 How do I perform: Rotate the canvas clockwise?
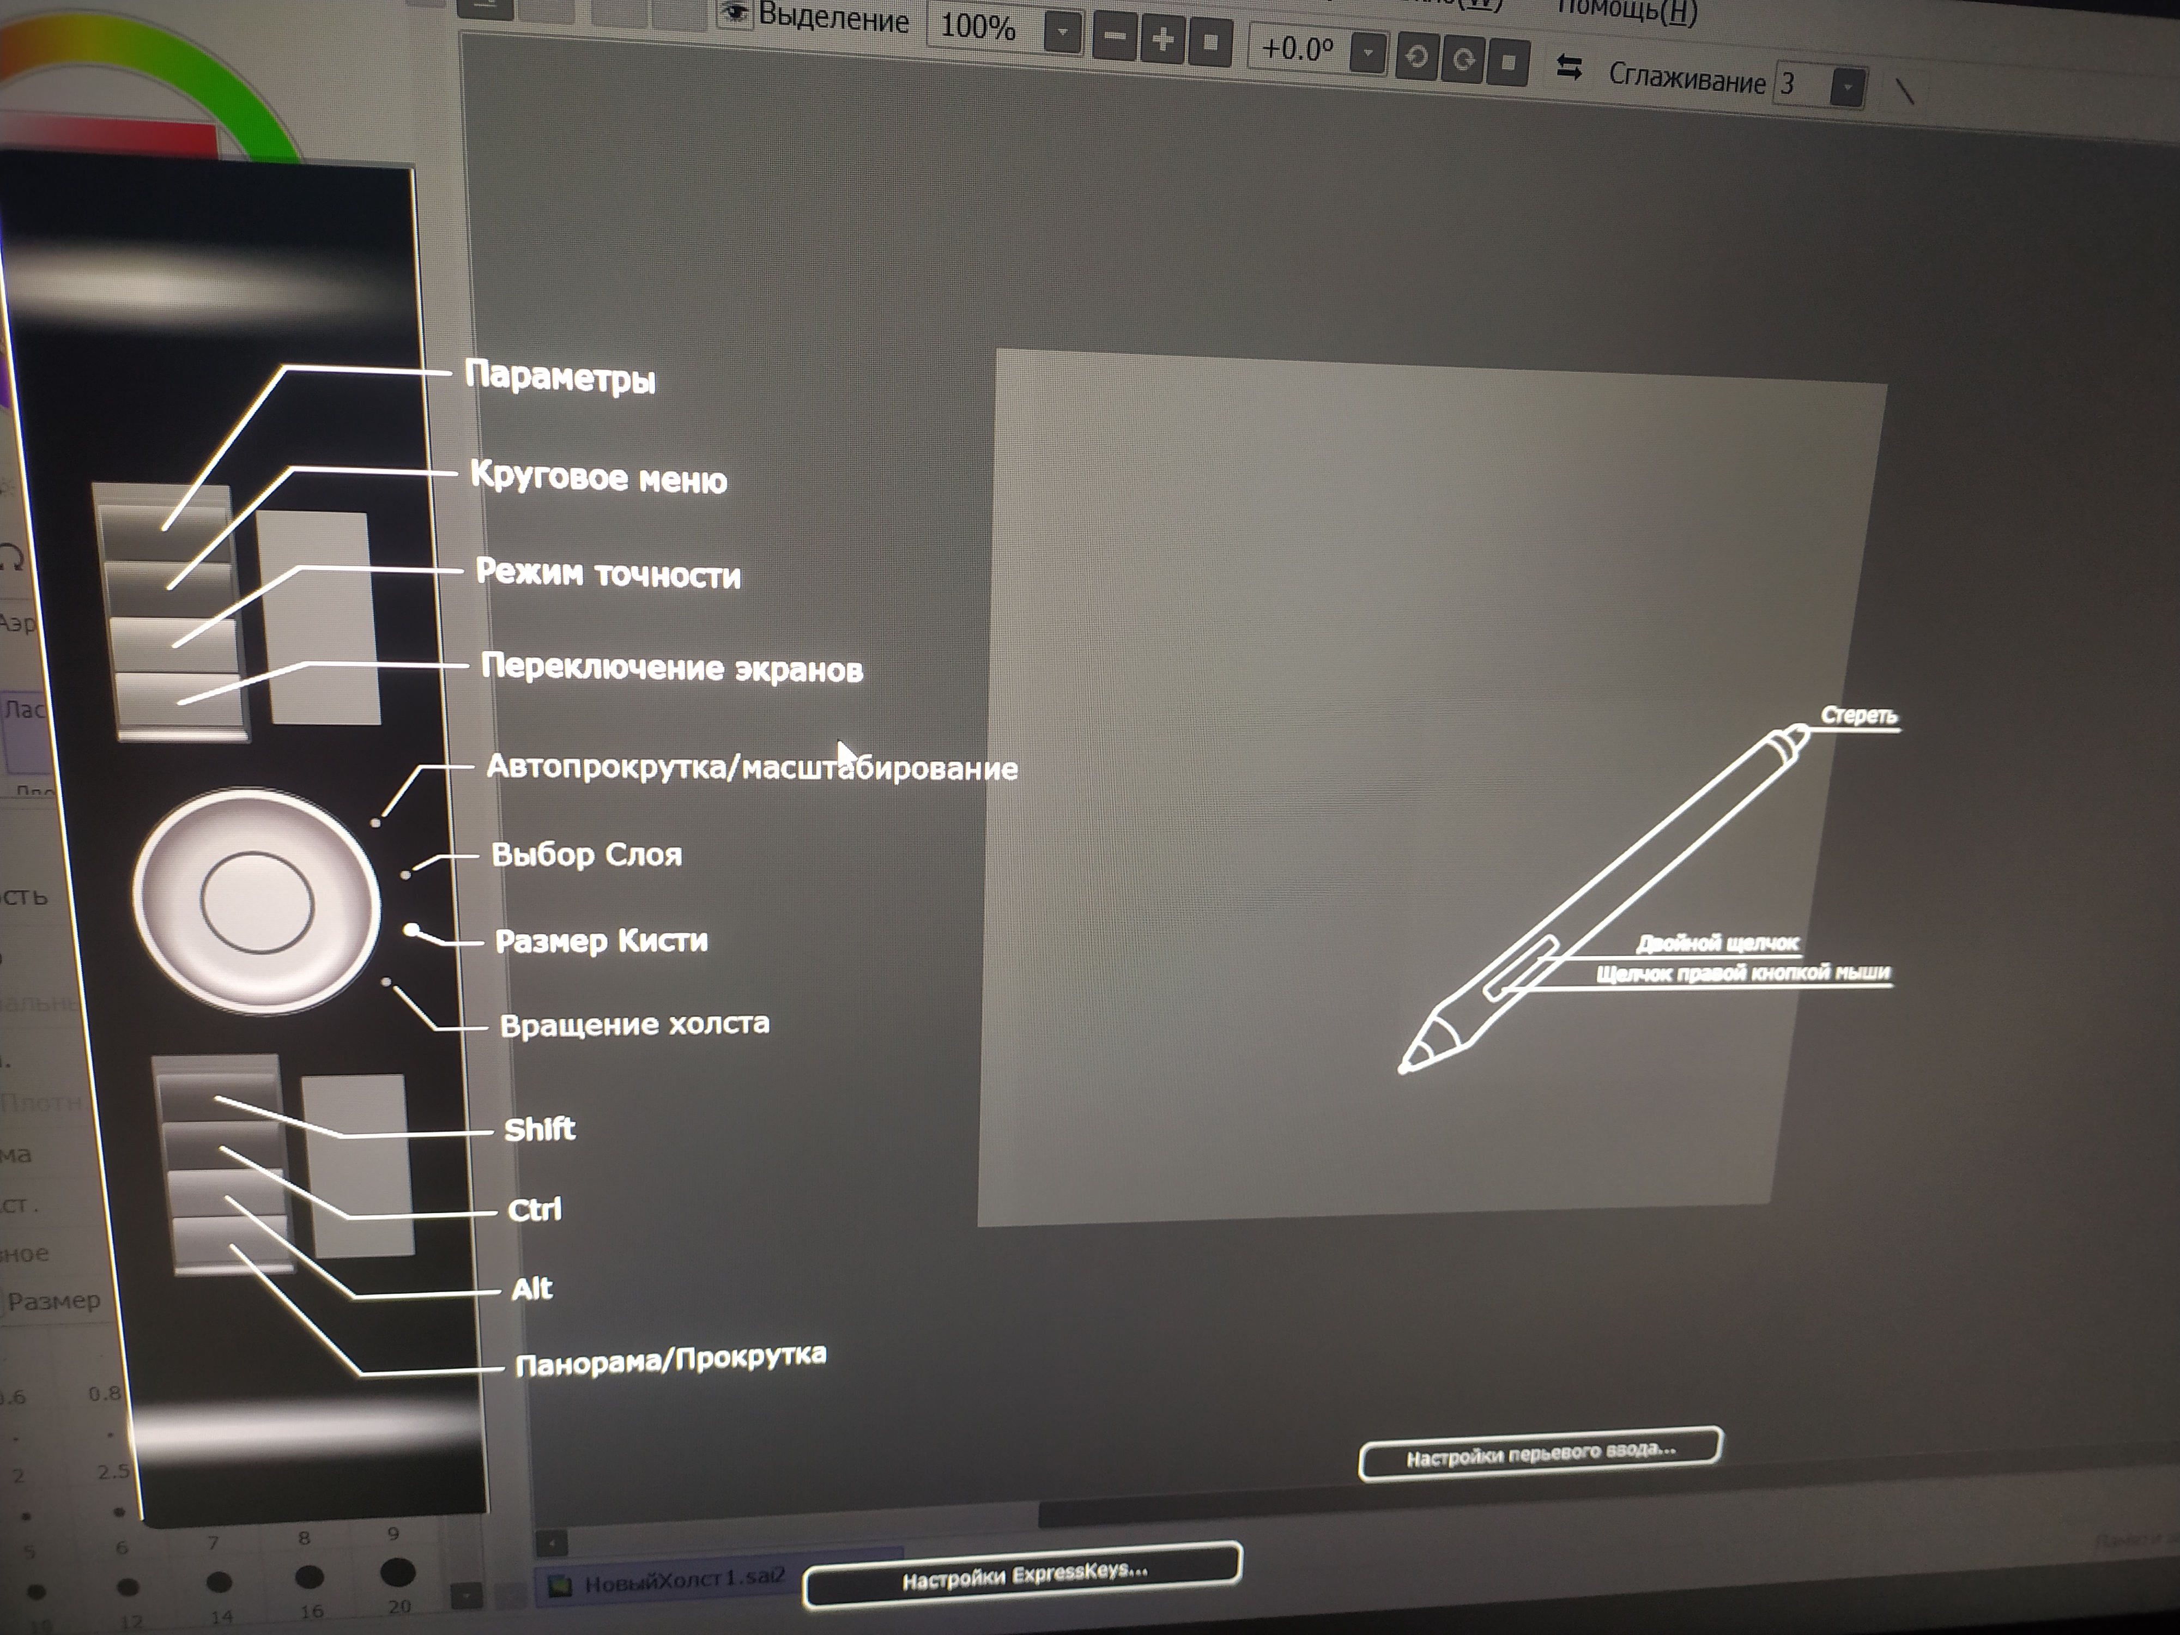[x=1463, y=60]
